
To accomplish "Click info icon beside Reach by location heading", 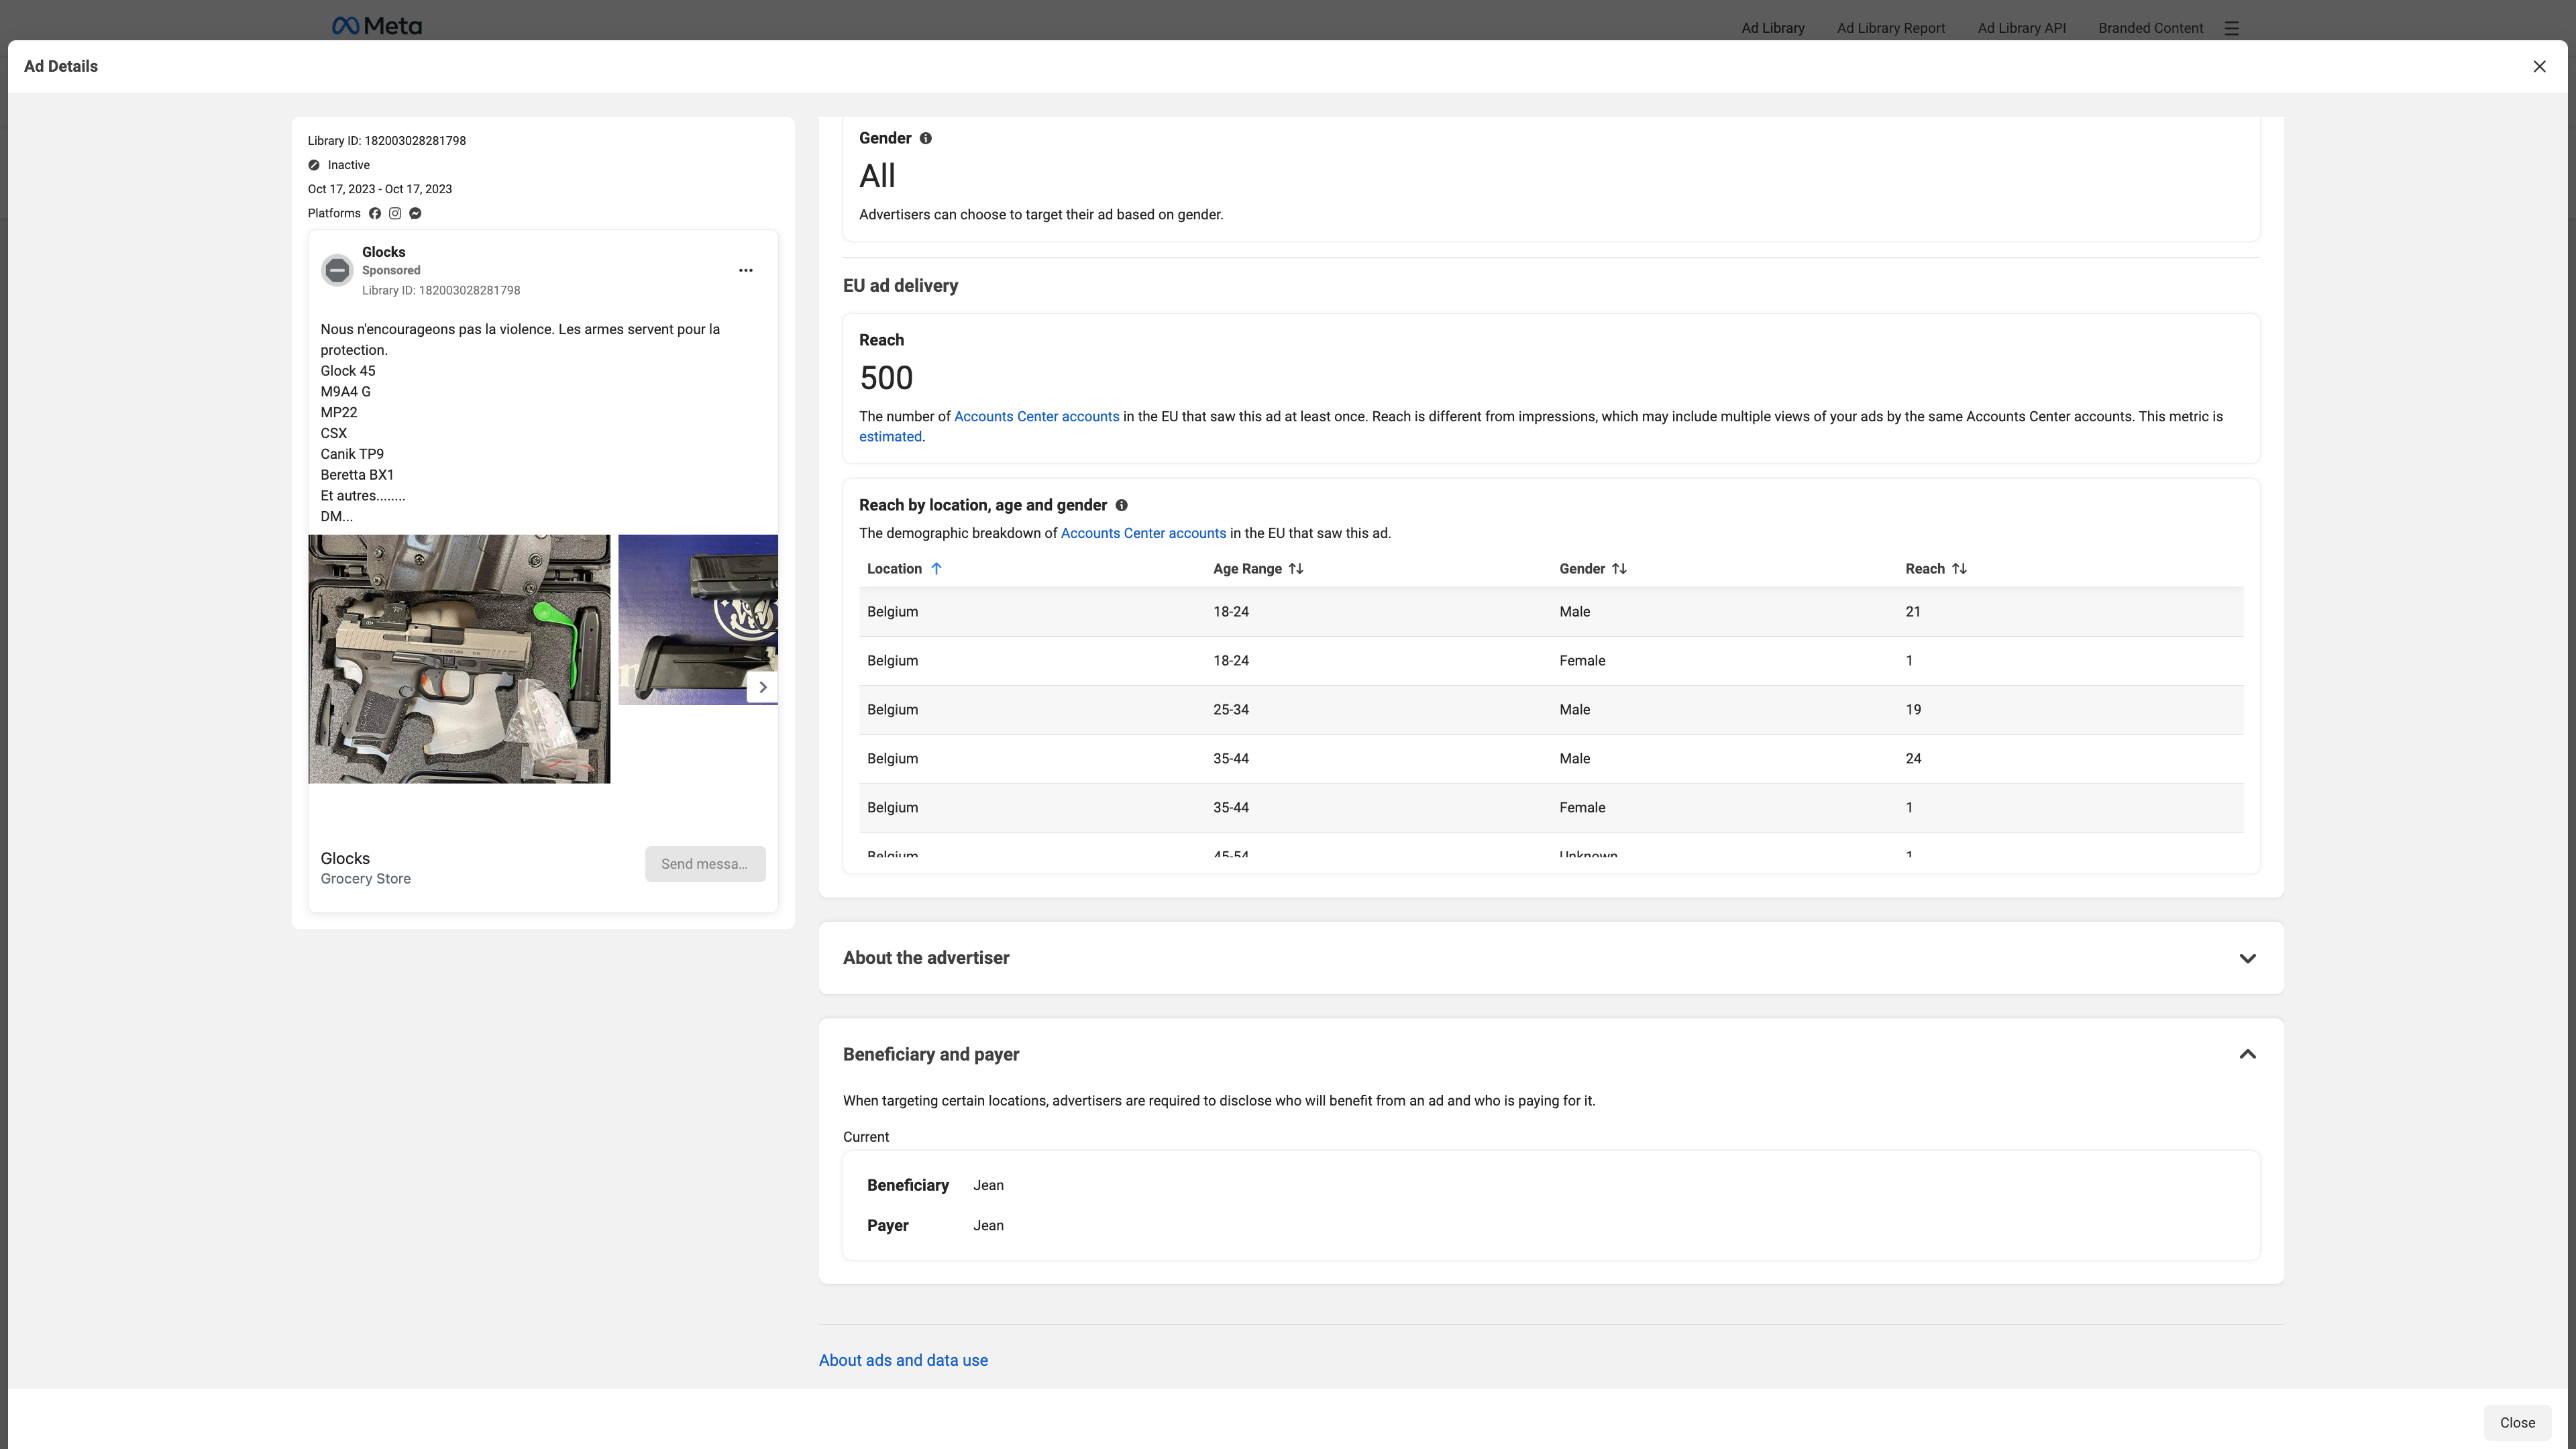I will pos(1121,505).
